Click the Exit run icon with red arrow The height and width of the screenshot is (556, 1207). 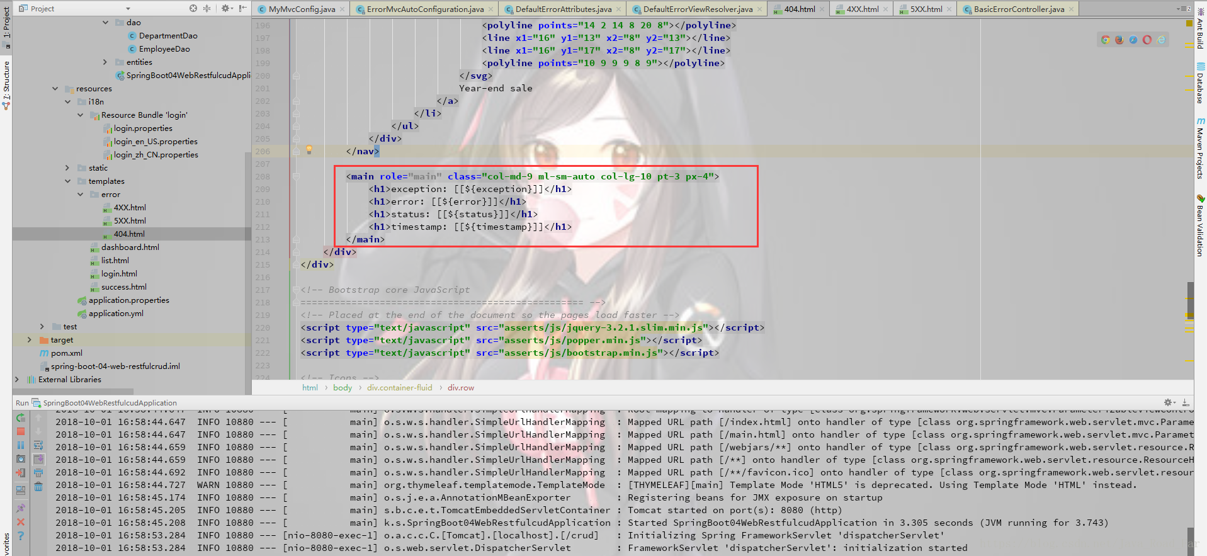click(x=21, y=473)
